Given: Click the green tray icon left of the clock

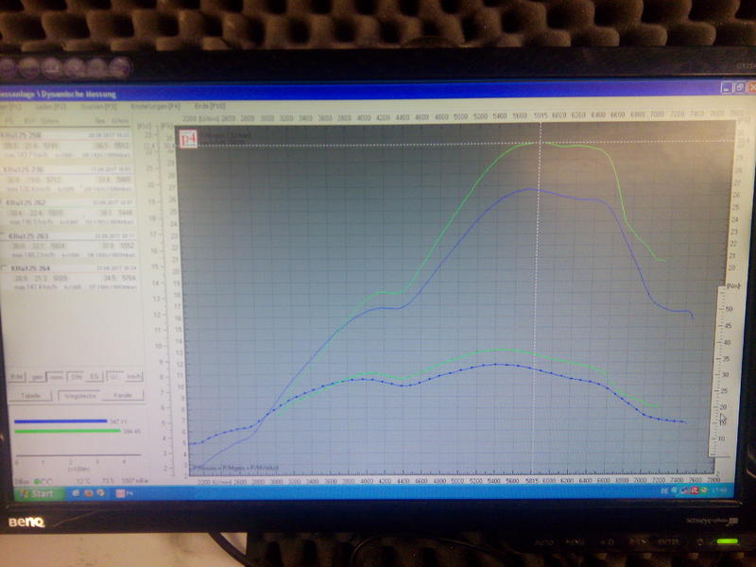Looking at the screenshot, I should tap(704, 490).
